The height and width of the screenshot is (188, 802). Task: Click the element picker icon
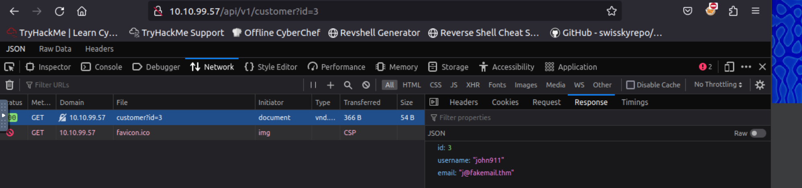pyautogui.click(x=9, y=67)
